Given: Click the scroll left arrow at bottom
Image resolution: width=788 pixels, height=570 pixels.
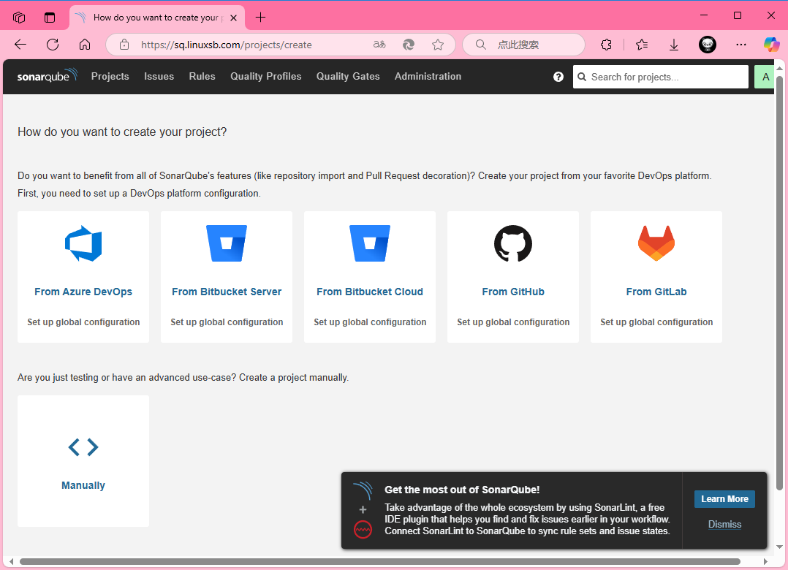Looking at the screenshot, I should 11,561.
